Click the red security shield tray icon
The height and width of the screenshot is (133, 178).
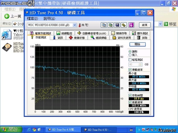coord(144,130)
